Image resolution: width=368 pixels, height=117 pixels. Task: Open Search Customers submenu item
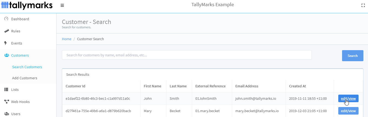pos(27,67)
